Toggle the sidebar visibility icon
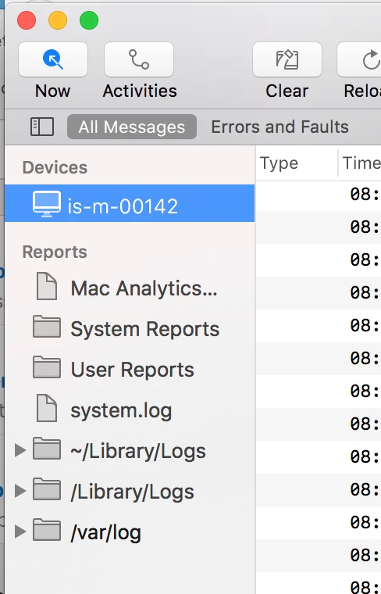Viewport: 381px width, 594px height. pyautogui.click(x=41, y=127)
